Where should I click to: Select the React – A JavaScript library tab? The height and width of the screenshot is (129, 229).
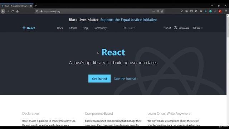(16, 6)
